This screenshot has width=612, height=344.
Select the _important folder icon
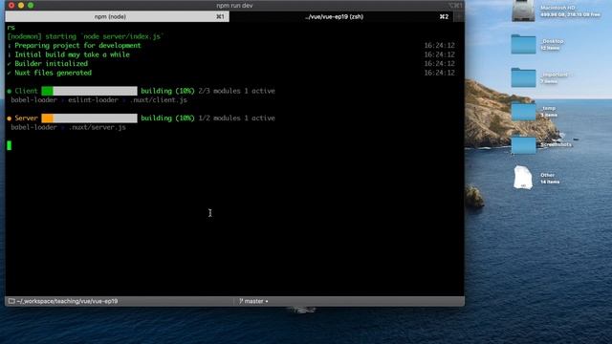[x=523, y=77]
